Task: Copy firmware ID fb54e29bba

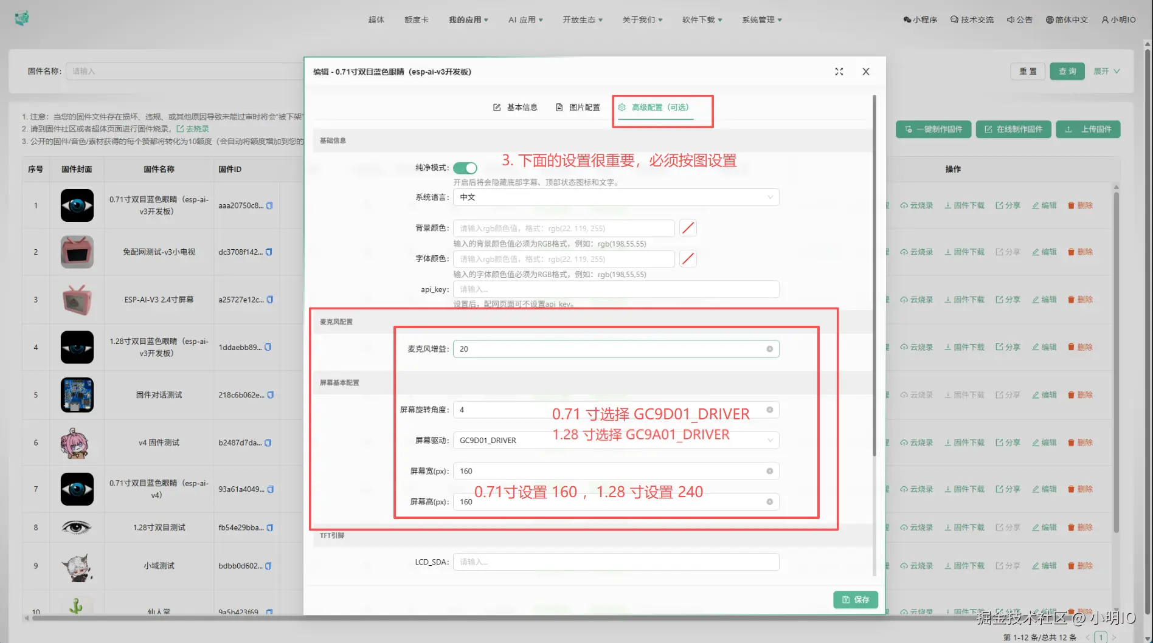Action: (x=270, y=528)
